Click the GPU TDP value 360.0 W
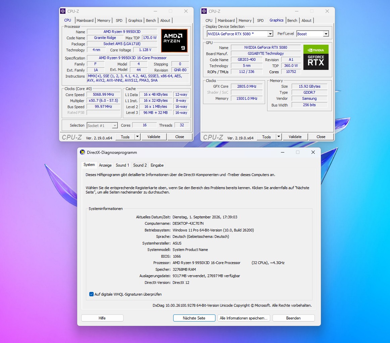The image size is (390, 343). tap(291, 66)
